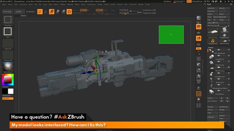Toggle Perspective (Persp) view icon
The width and height of the screenshot is (234, 131).
(x=199, y=27)
